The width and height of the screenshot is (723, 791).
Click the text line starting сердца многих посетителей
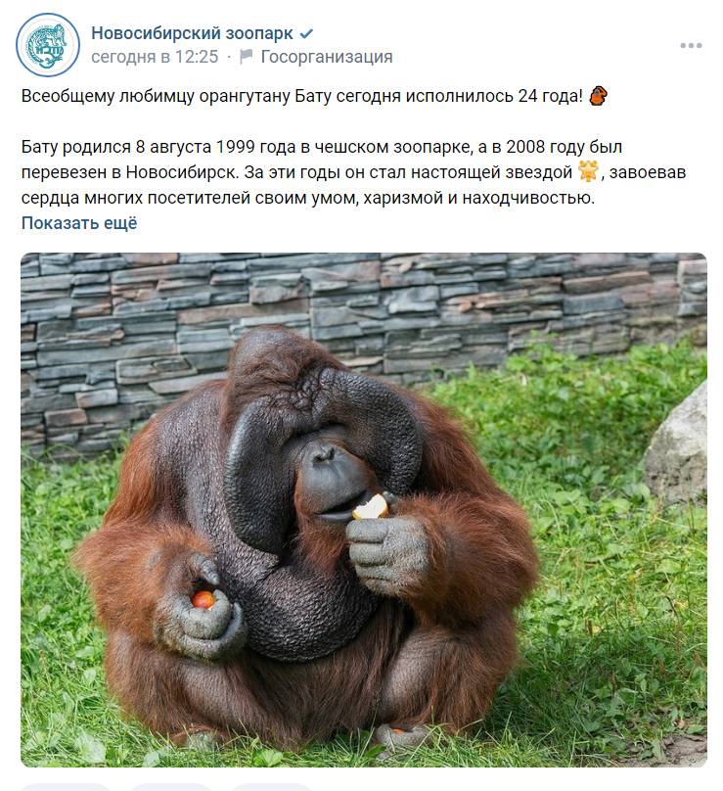pyautogui.click(x=307, y=198)
